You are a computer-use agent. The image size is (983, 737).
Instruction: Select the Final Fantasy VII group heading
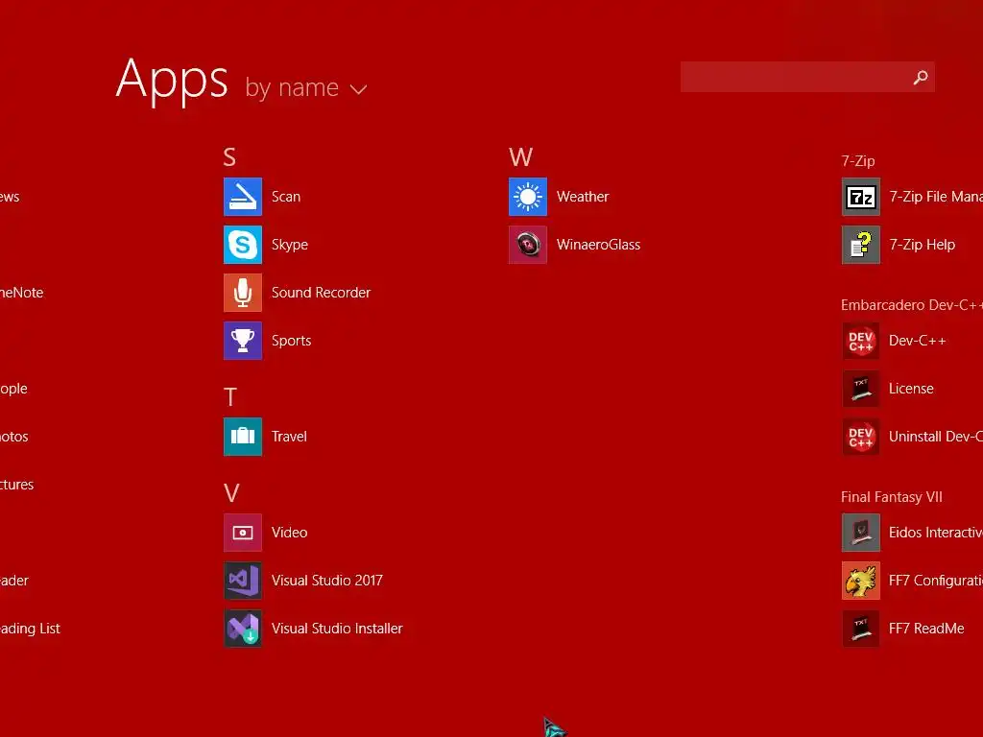tap(892, 497)
